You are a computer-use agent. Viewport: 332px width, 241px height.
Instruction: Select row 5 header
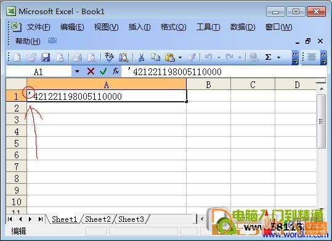(x=17, y=142)
